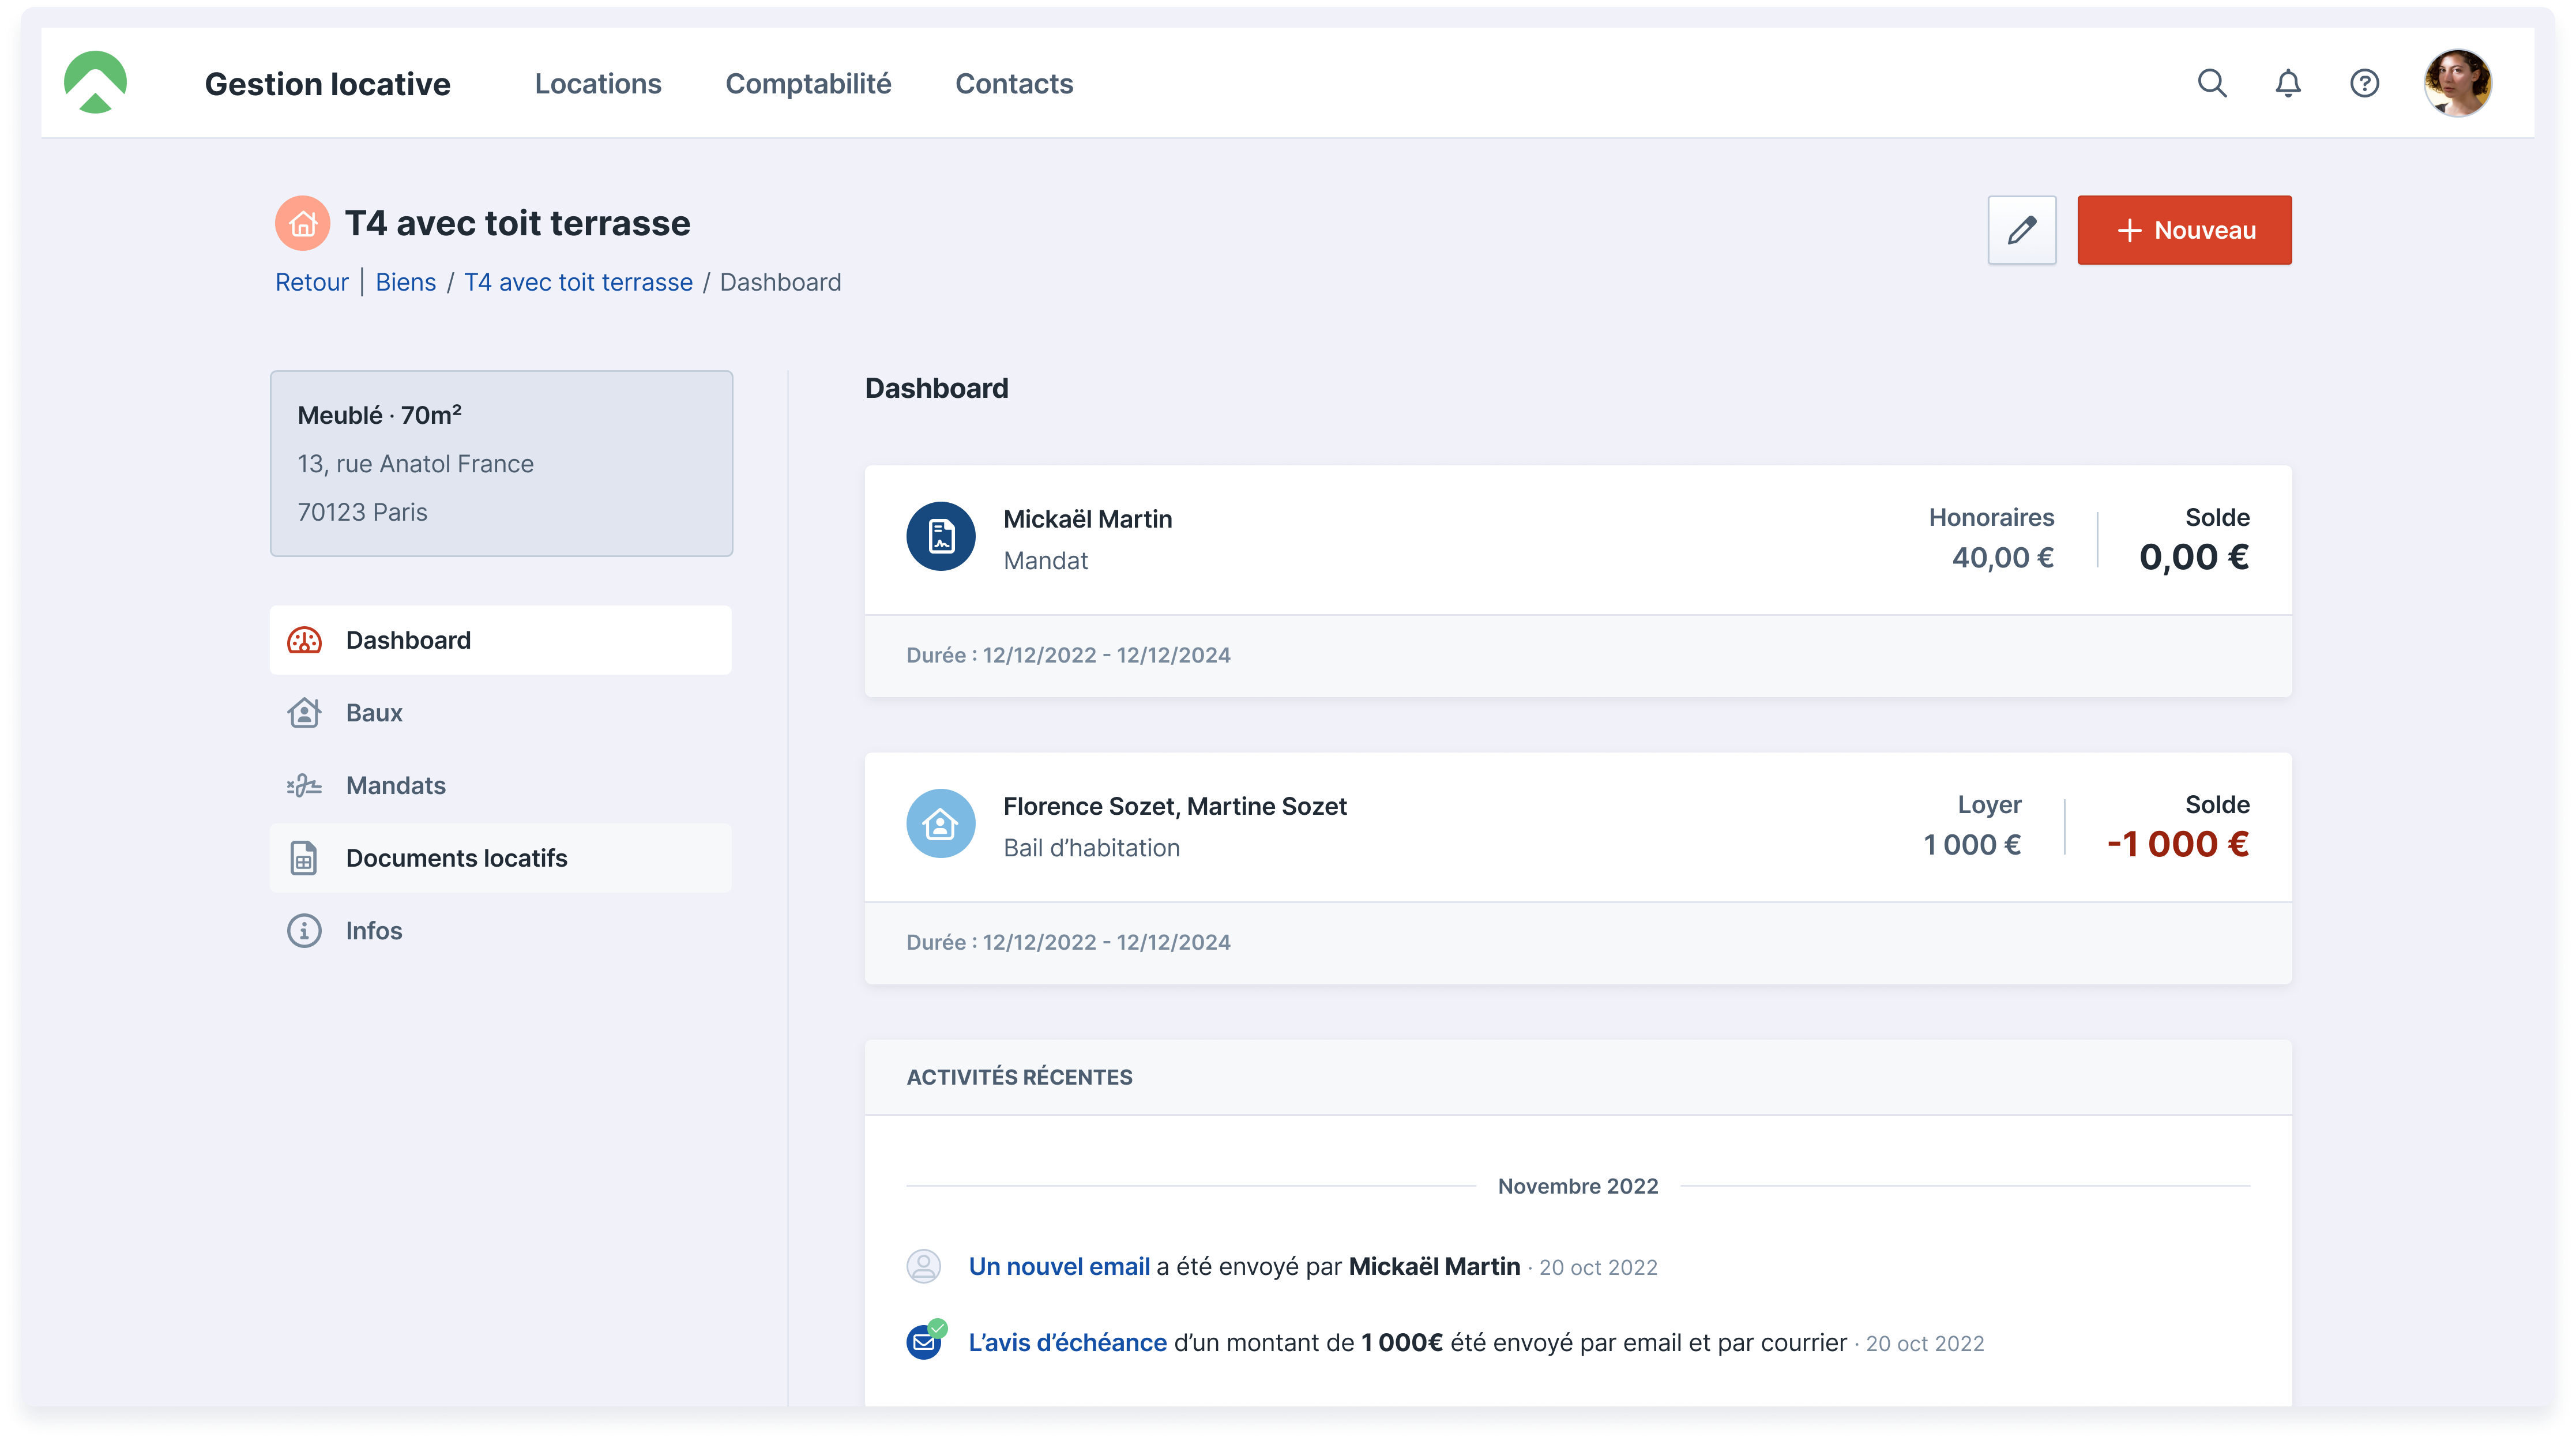Select Dashboard in the sidebar
Image resolution: width=2576 pixels, height=1441 pixels.
[500, 640]
